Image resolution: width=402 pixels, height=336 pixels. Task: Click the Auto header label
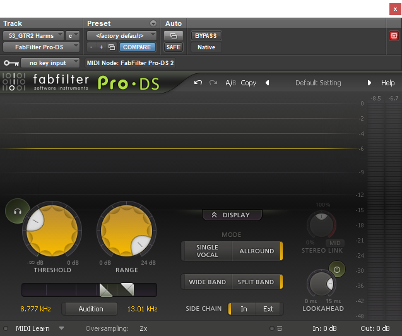(x=174, y=23)
